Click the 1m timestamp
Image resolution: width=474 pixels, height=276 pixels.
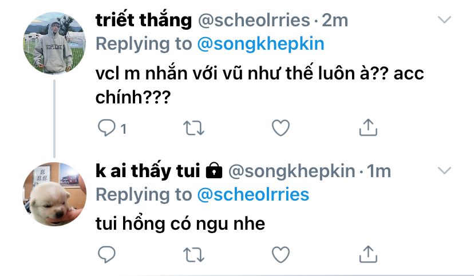click(379, 171)
